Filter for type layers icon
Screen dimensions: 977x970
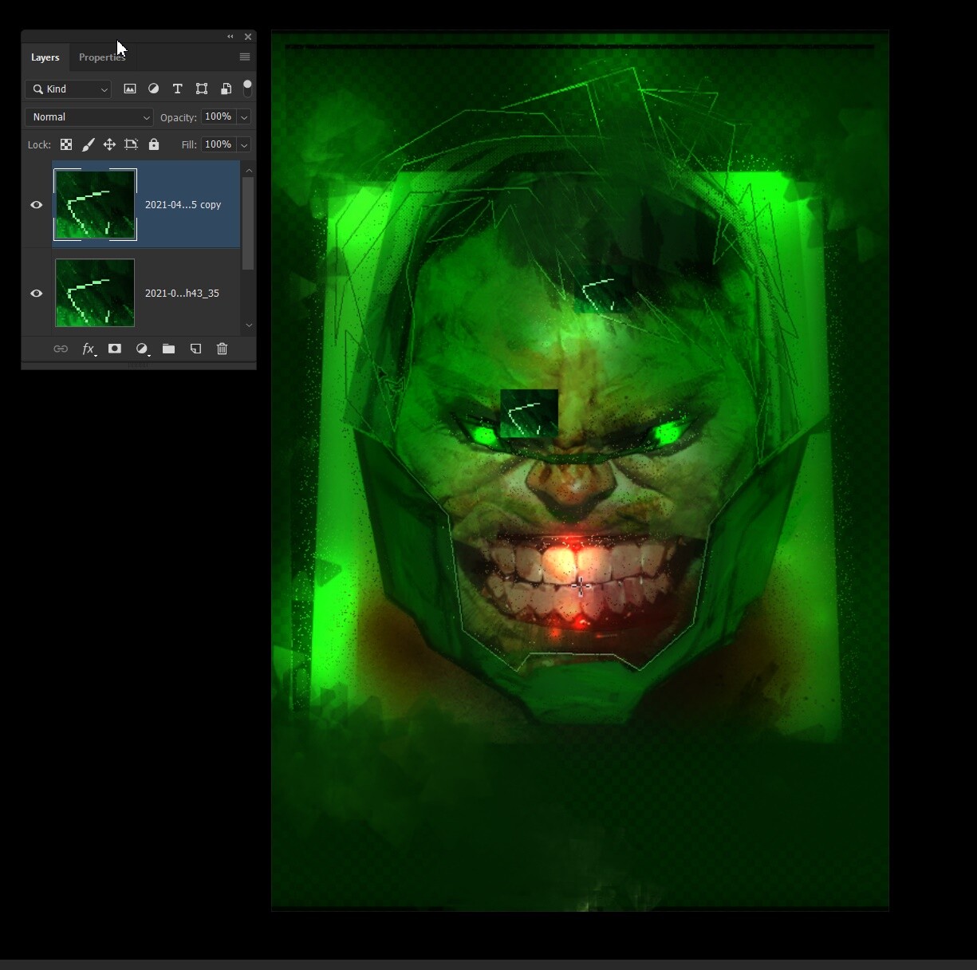point(178,89)
